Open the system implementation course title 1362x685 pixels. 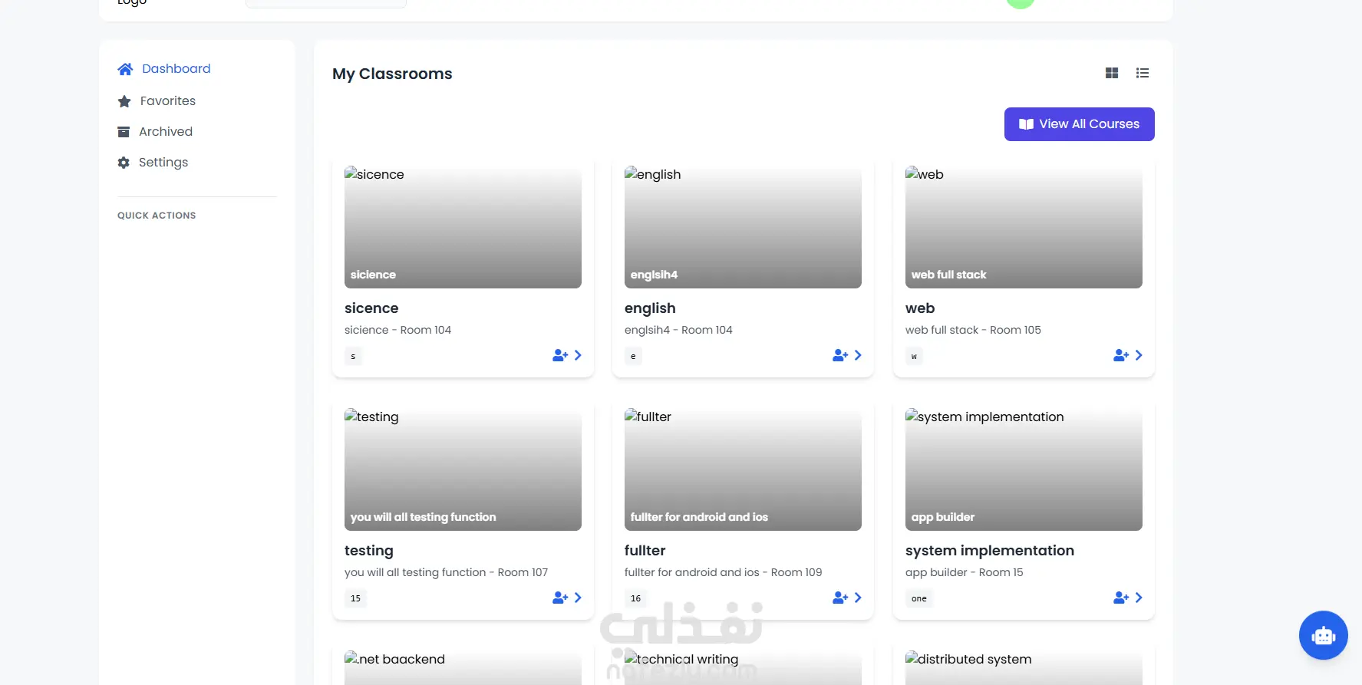990,551
